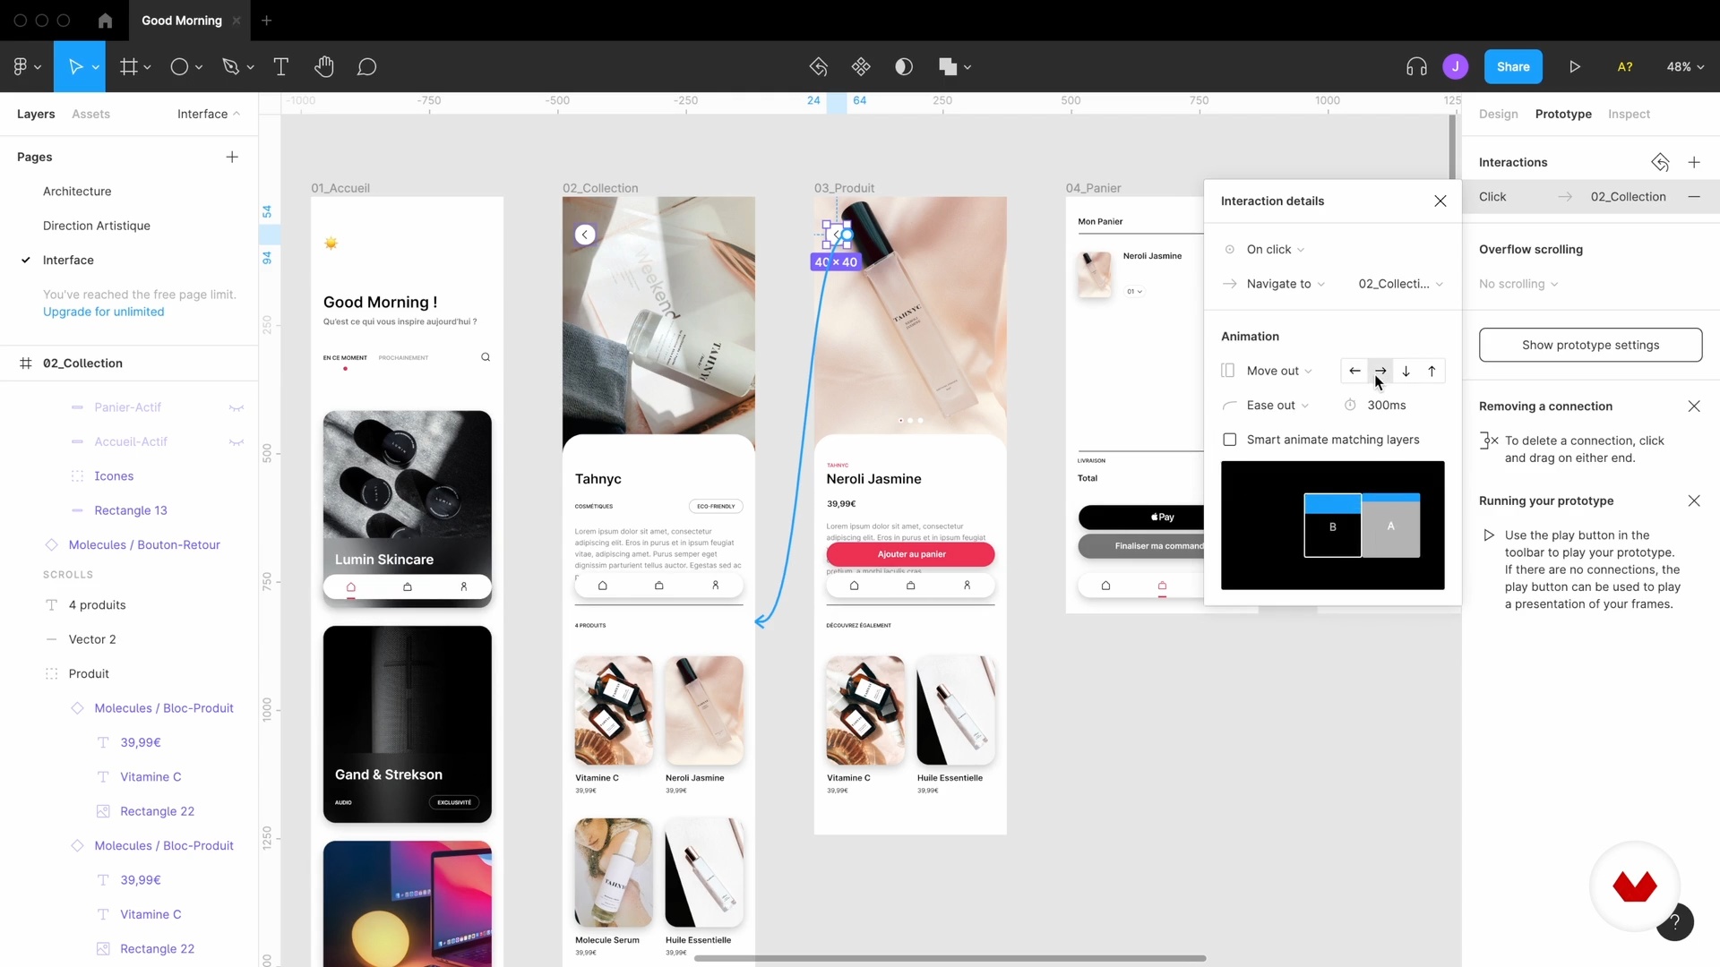Switch to the Layers tab
This screenshot has height=967, width=1720.
36,114
